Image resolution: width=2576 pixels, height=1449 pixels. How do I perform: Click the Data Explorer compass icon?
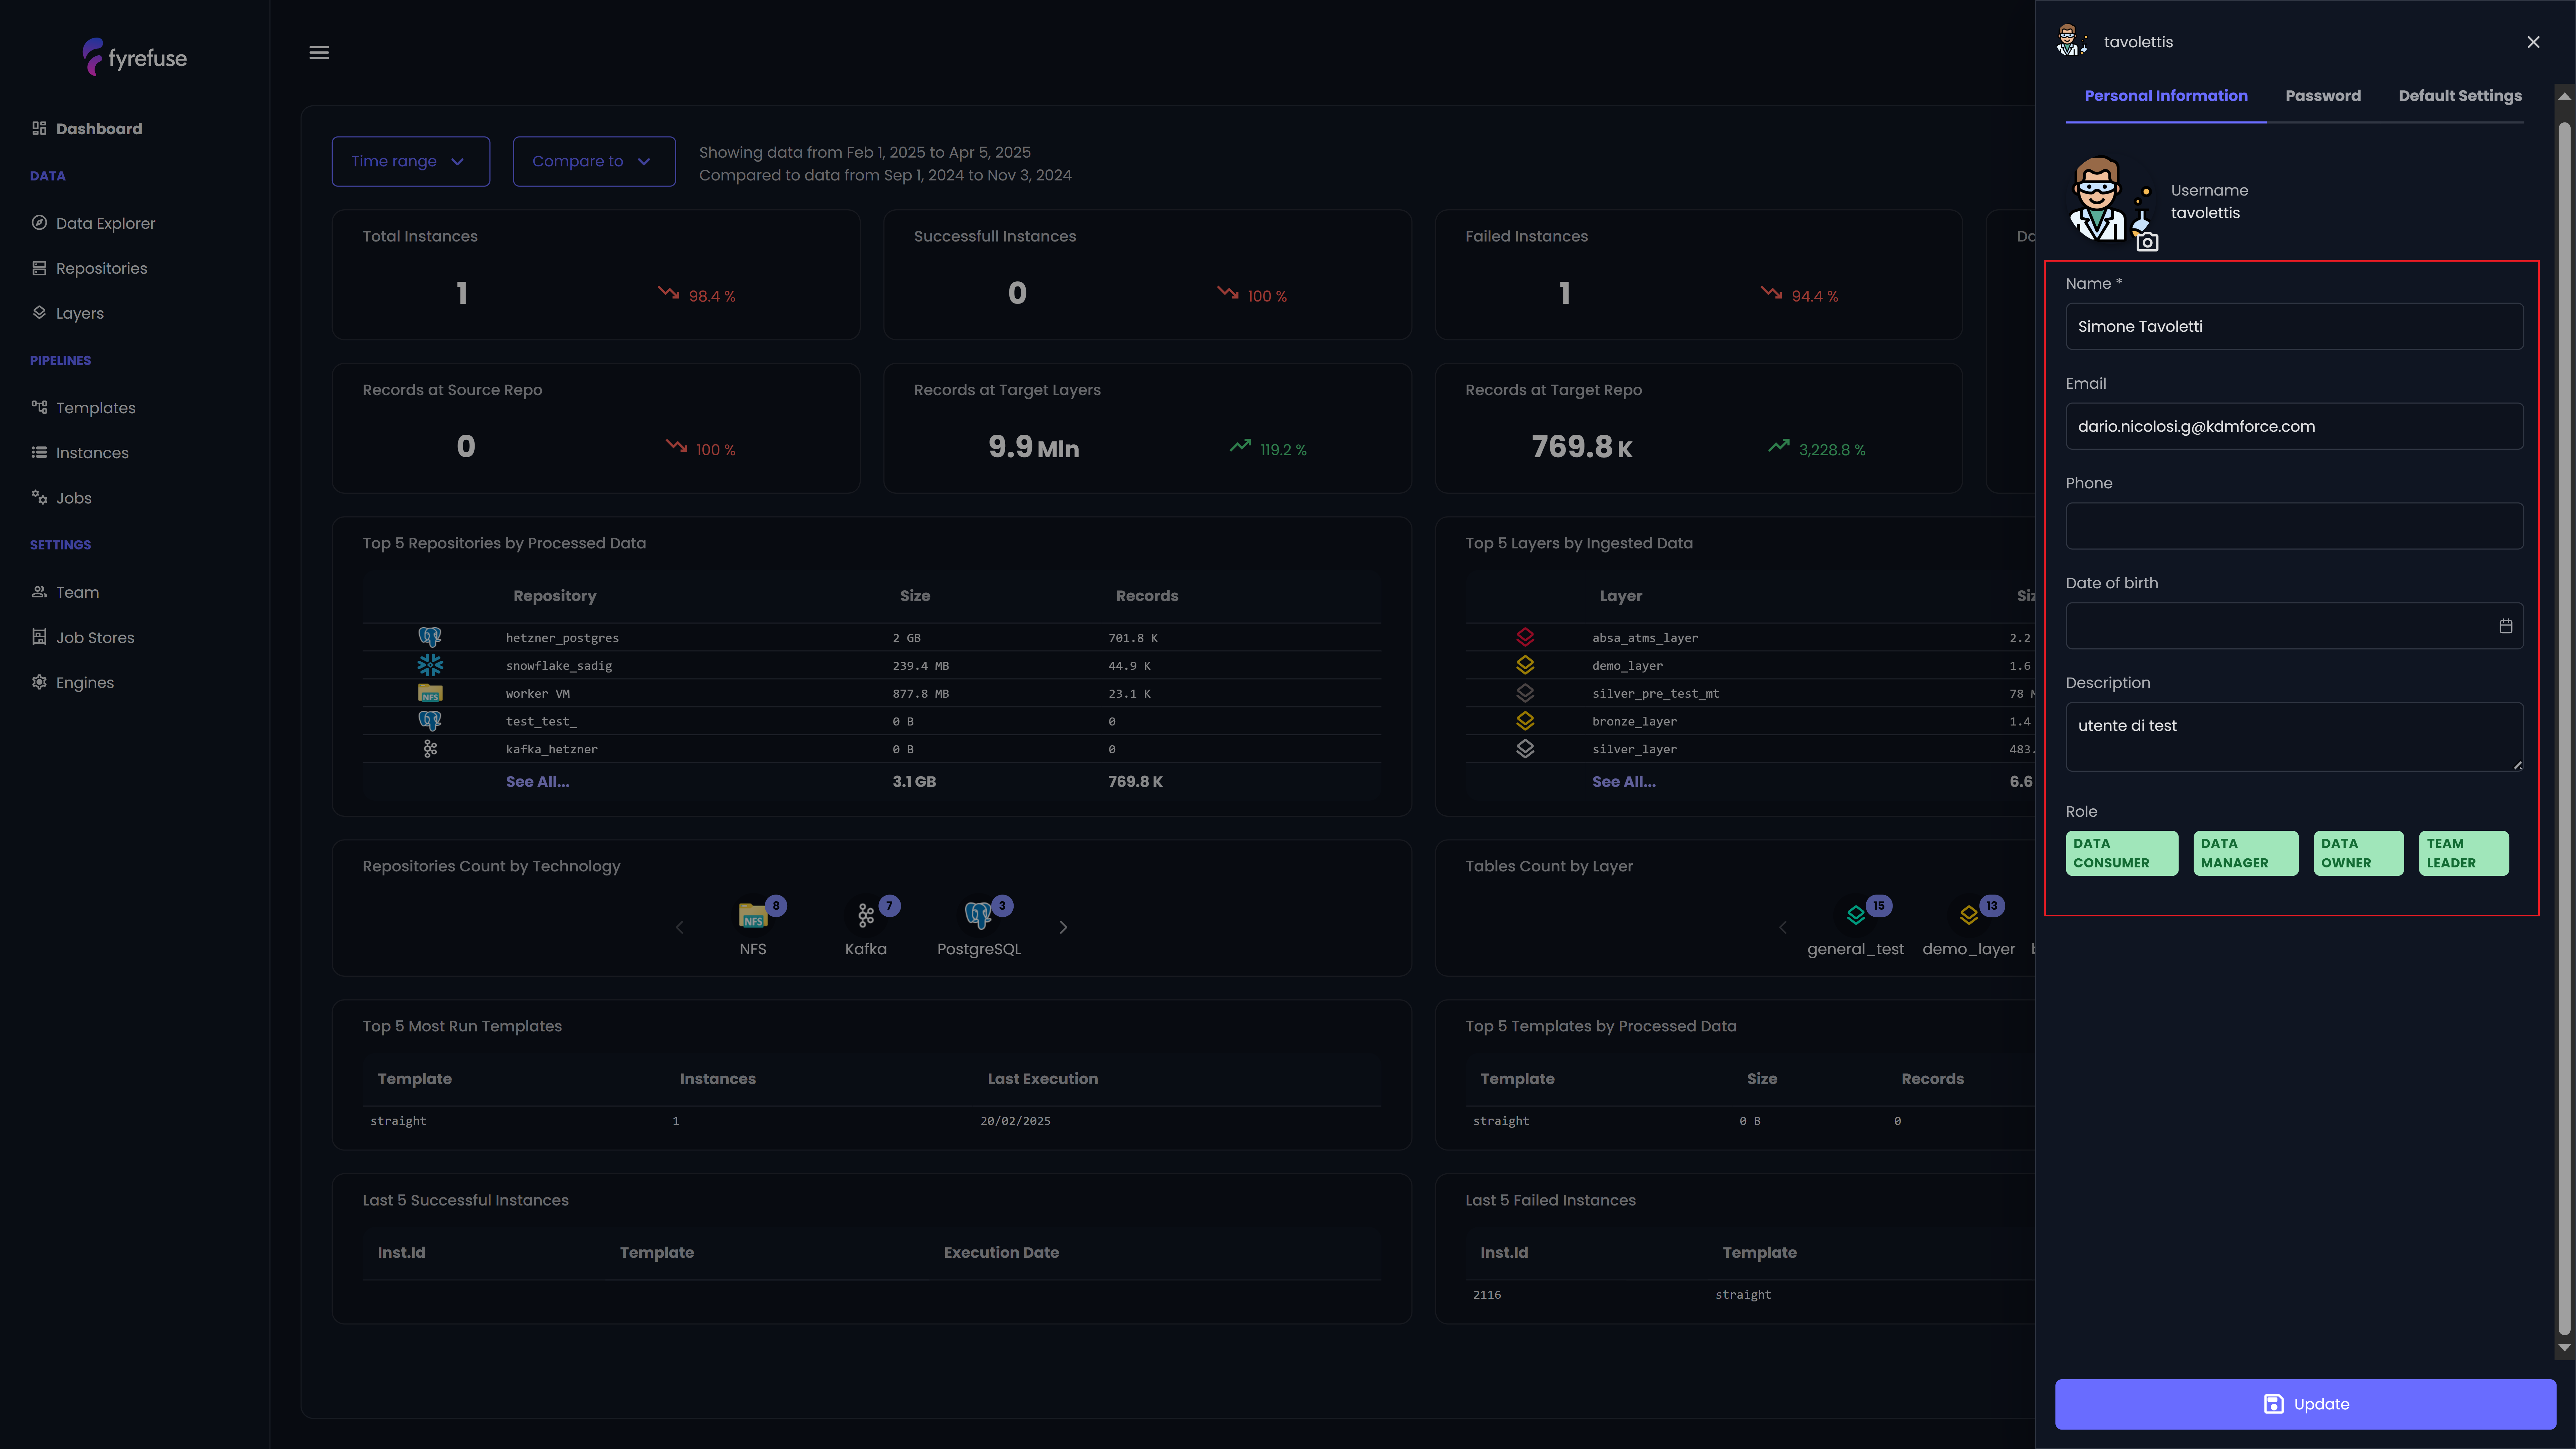tap(39, 223)
